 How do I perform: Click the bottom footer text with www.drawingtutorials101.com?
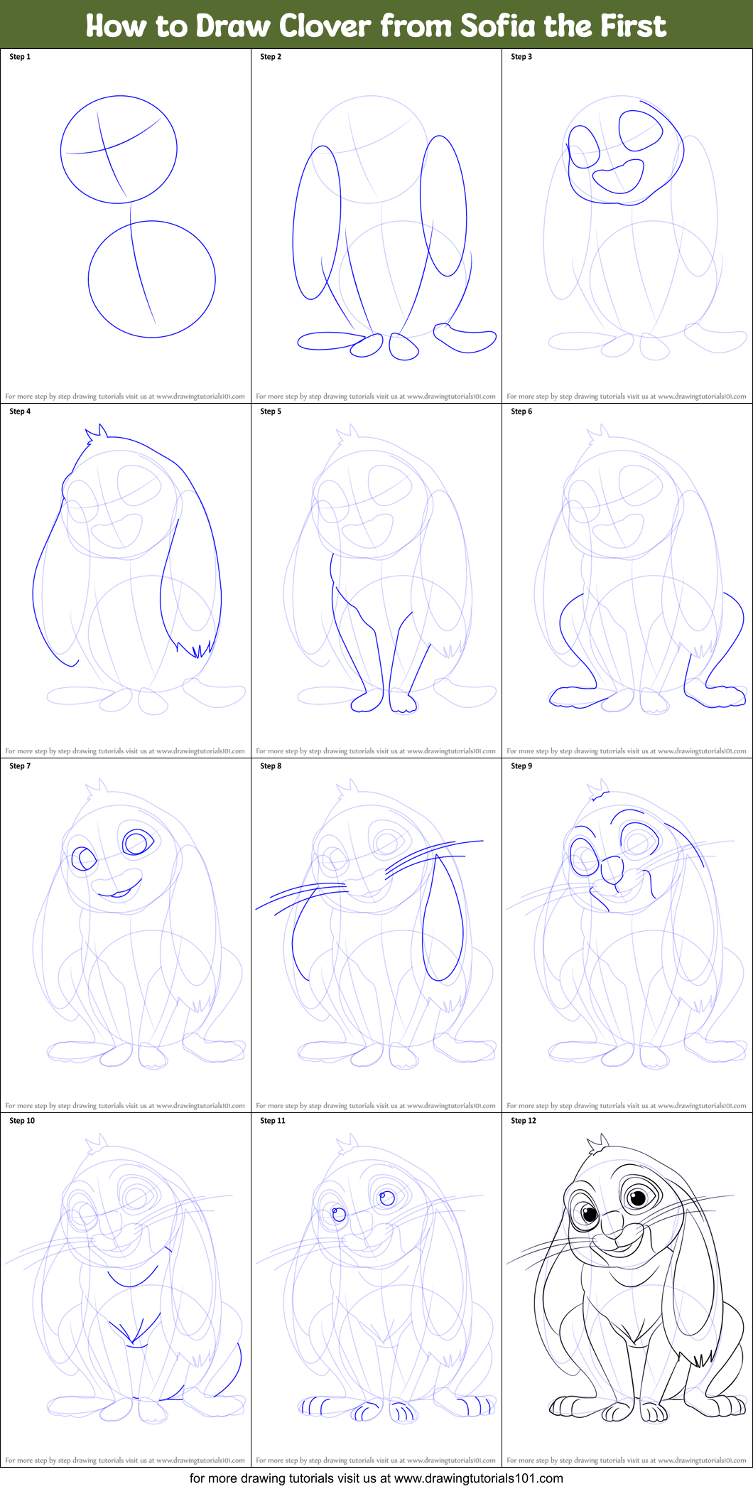(x=376, y=1478)
